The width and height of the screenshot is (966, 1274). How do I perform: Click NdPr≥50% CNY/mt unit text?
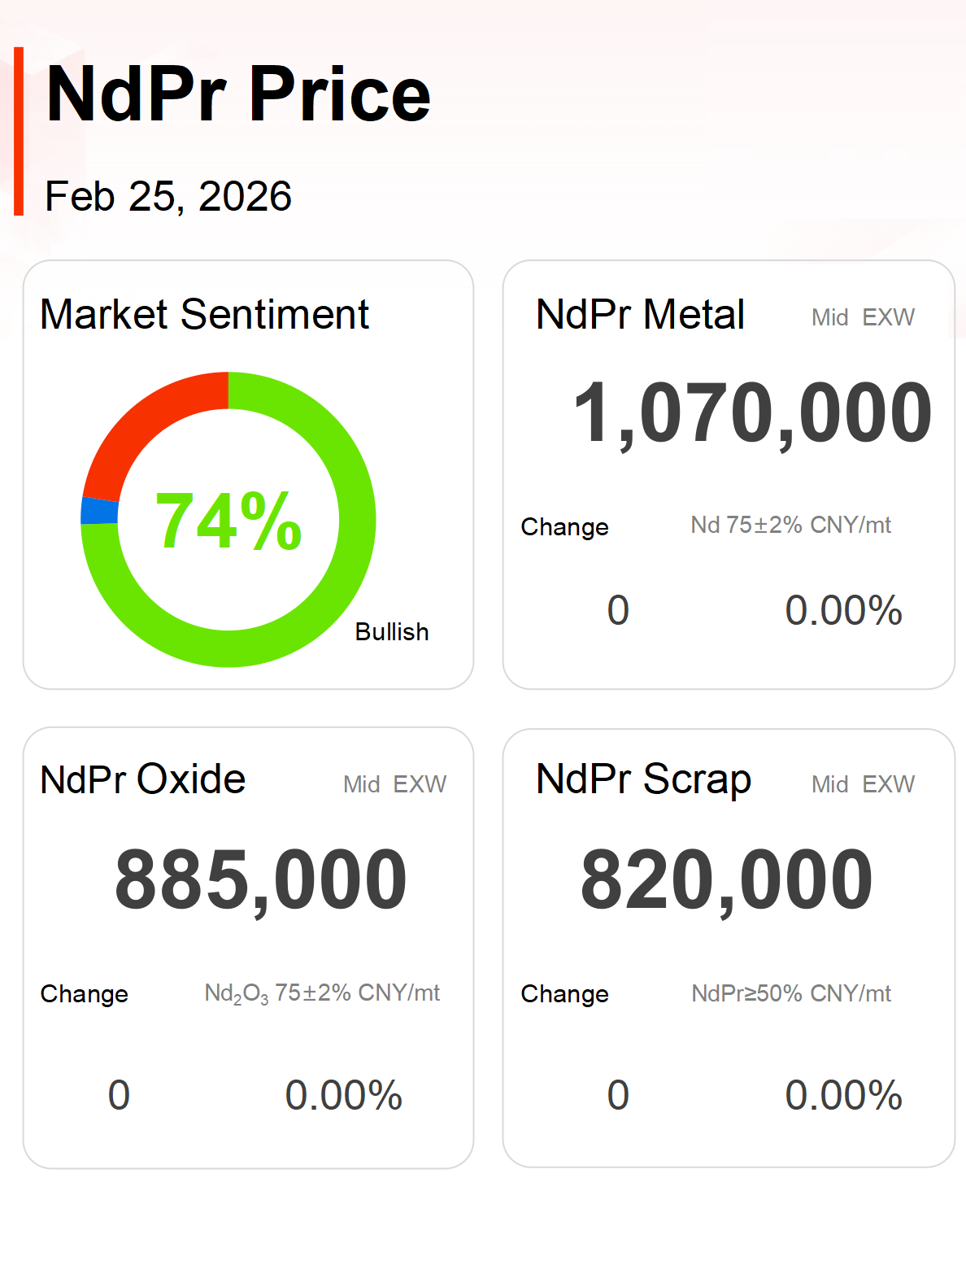pyautogui.click(x=790, y=993)
